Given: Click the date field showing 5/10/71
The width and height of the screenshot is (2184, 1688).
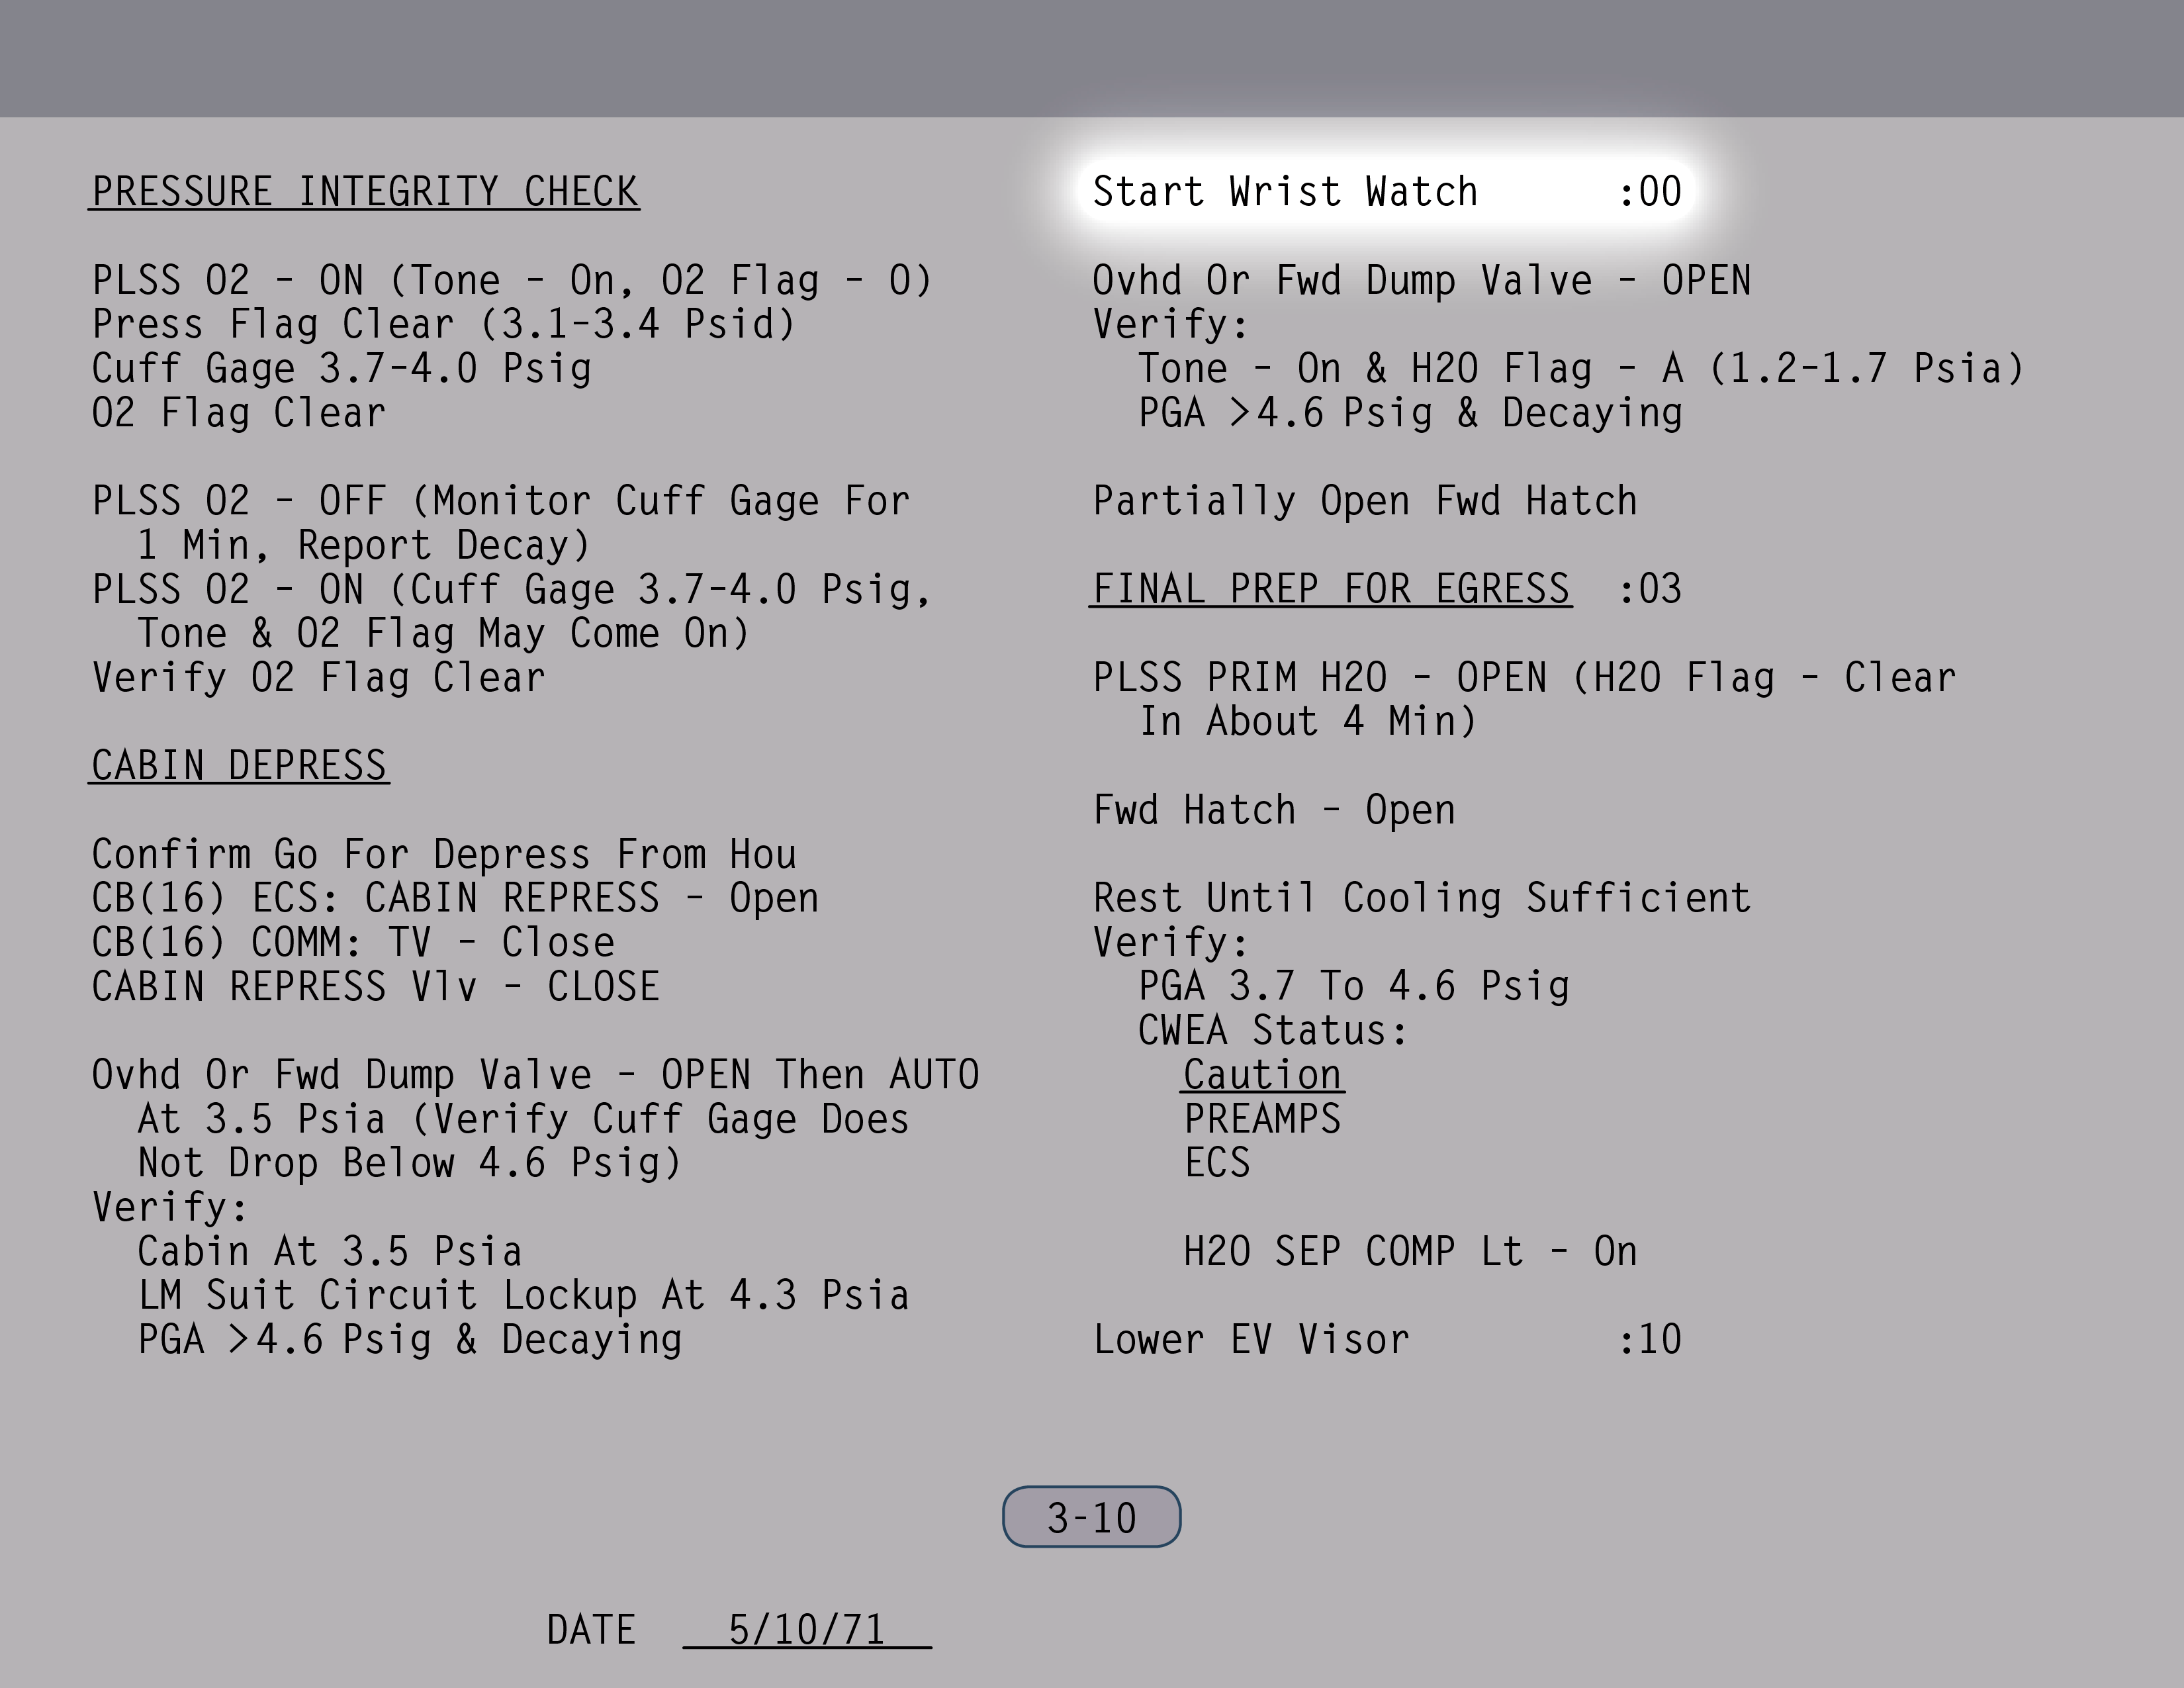Looking at the screenshot, I should [x=806, y=1629].
